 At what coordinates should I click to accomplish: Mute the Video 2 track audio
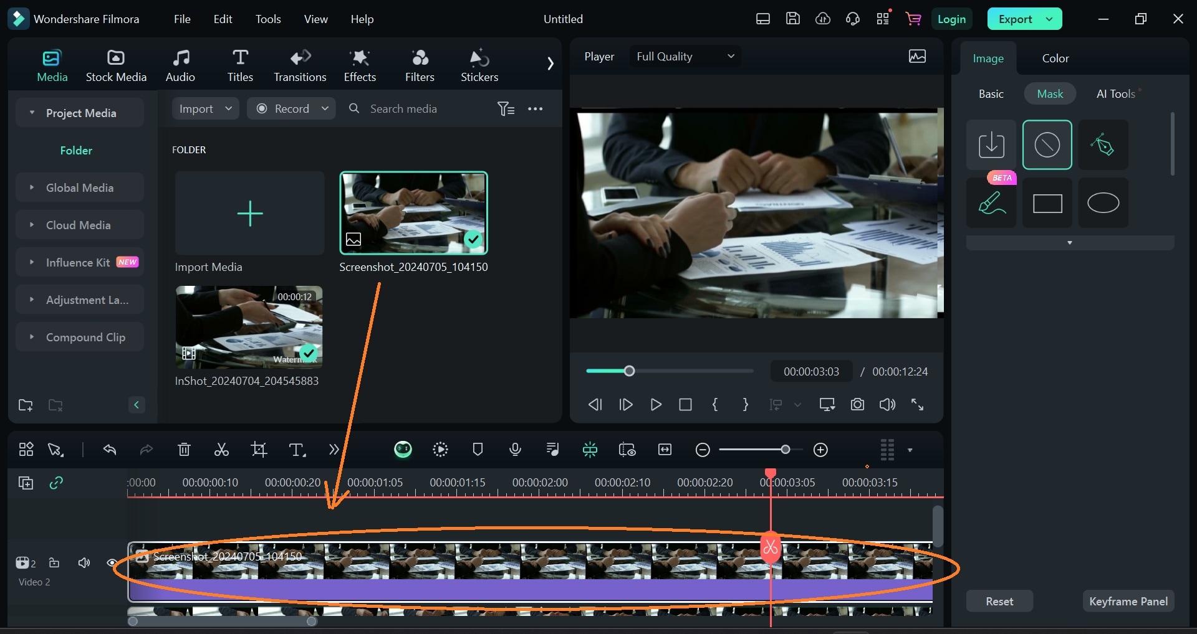tap(84, 563)
